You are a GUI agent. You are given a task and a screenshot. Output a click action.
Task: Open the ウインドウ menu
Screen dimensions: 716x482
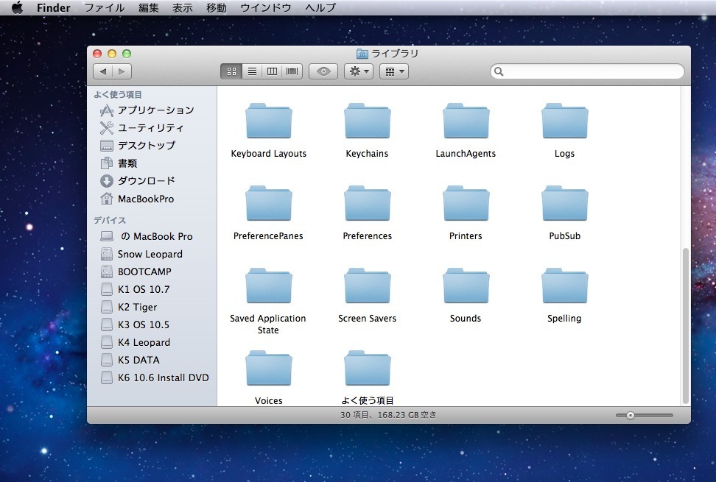point(265,8)
